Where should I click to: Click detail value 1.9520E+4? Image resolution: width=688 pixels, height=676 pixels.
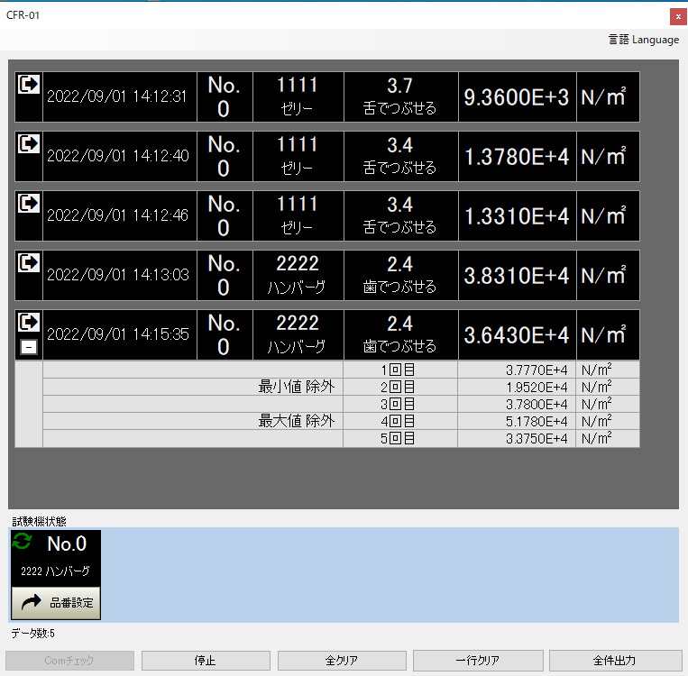coord(537,388)
